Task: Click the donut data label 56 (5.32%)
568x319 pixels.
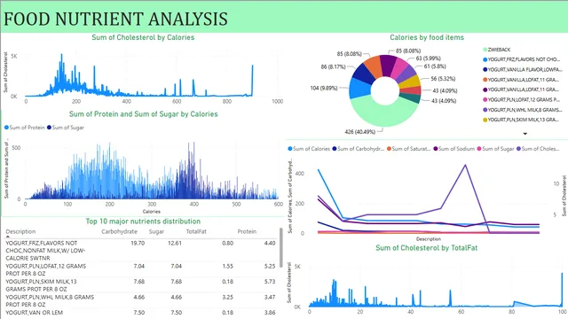Action: [x=443, y=79]
